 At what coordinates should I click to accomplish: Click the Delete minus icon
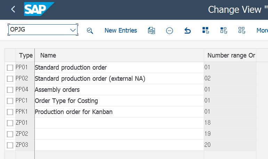click(x=170, y=30)
